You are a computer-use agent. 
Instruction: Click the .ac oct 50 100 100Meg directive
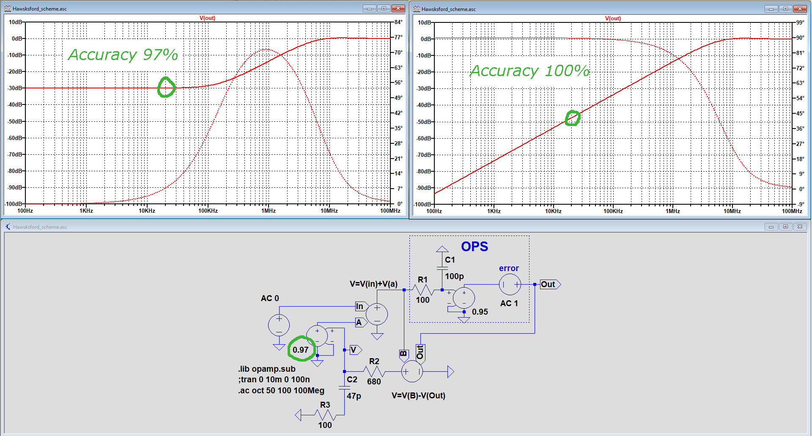[281, 390]
